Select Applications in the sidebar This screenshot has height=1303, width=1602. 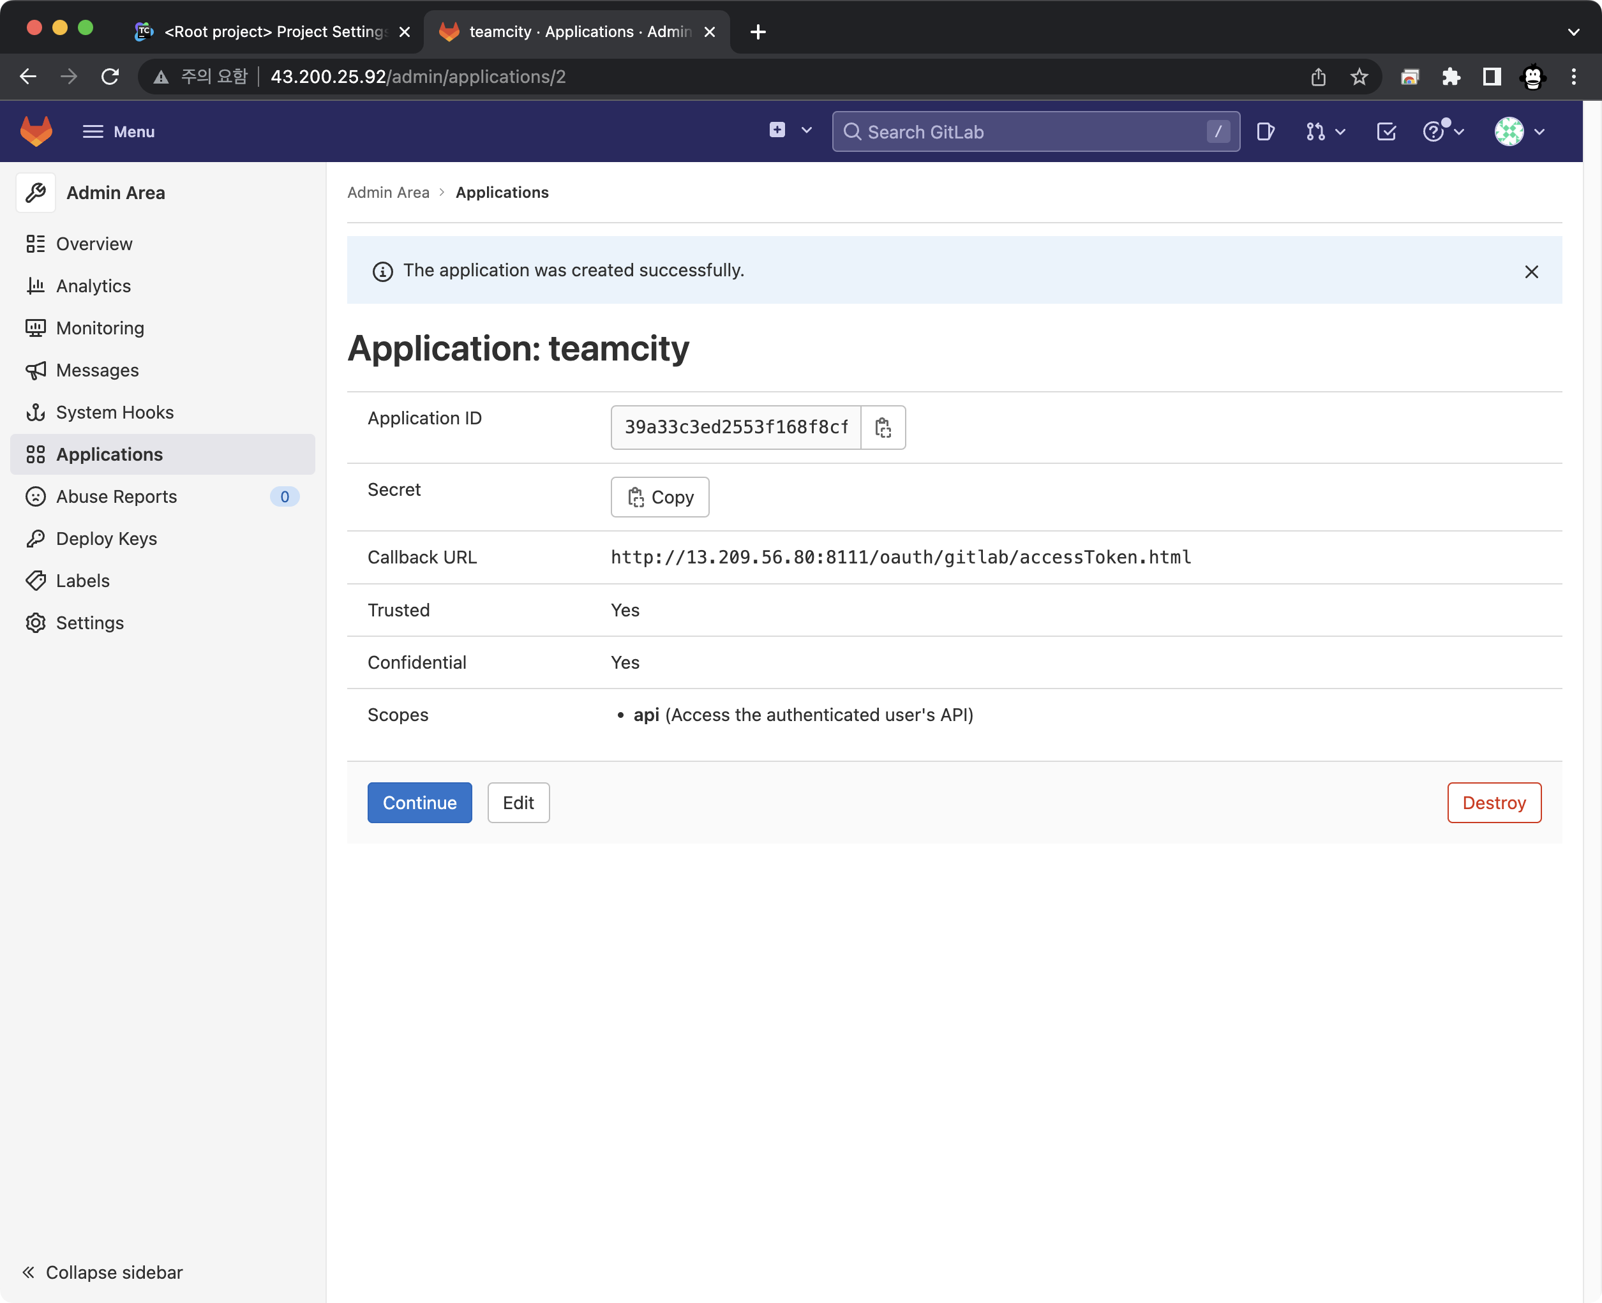pyautogui.click(x=163, y=454)
